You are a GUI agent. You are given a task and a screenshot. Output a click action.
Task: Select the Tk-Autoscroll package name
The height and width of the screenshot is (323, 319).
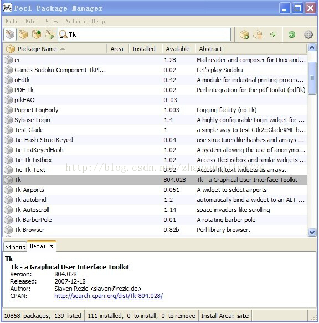(32, 210)
